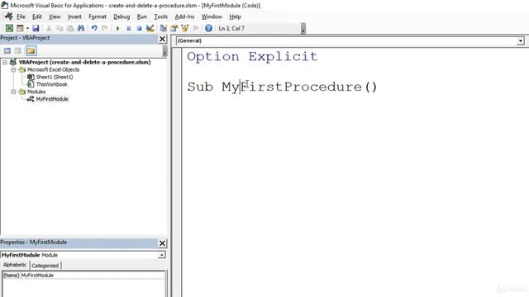
Task: Undo the last edit
Action: pyautogui.click(x=94, y=28)
